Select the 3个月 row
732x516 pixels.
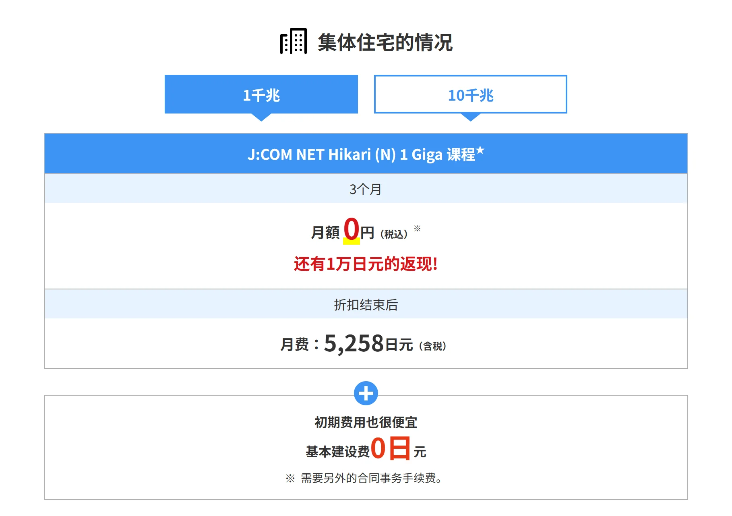coord(366,189)
